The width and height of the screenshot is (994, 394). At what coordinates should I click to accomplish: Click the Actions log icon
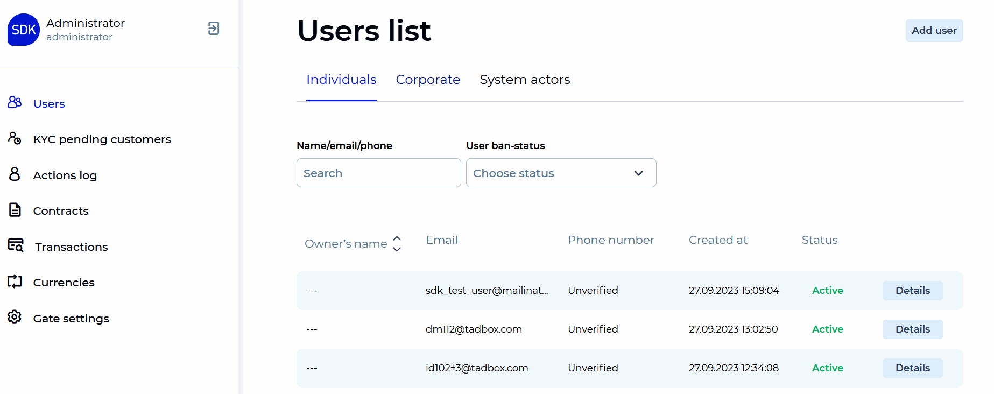pos(15,174)
